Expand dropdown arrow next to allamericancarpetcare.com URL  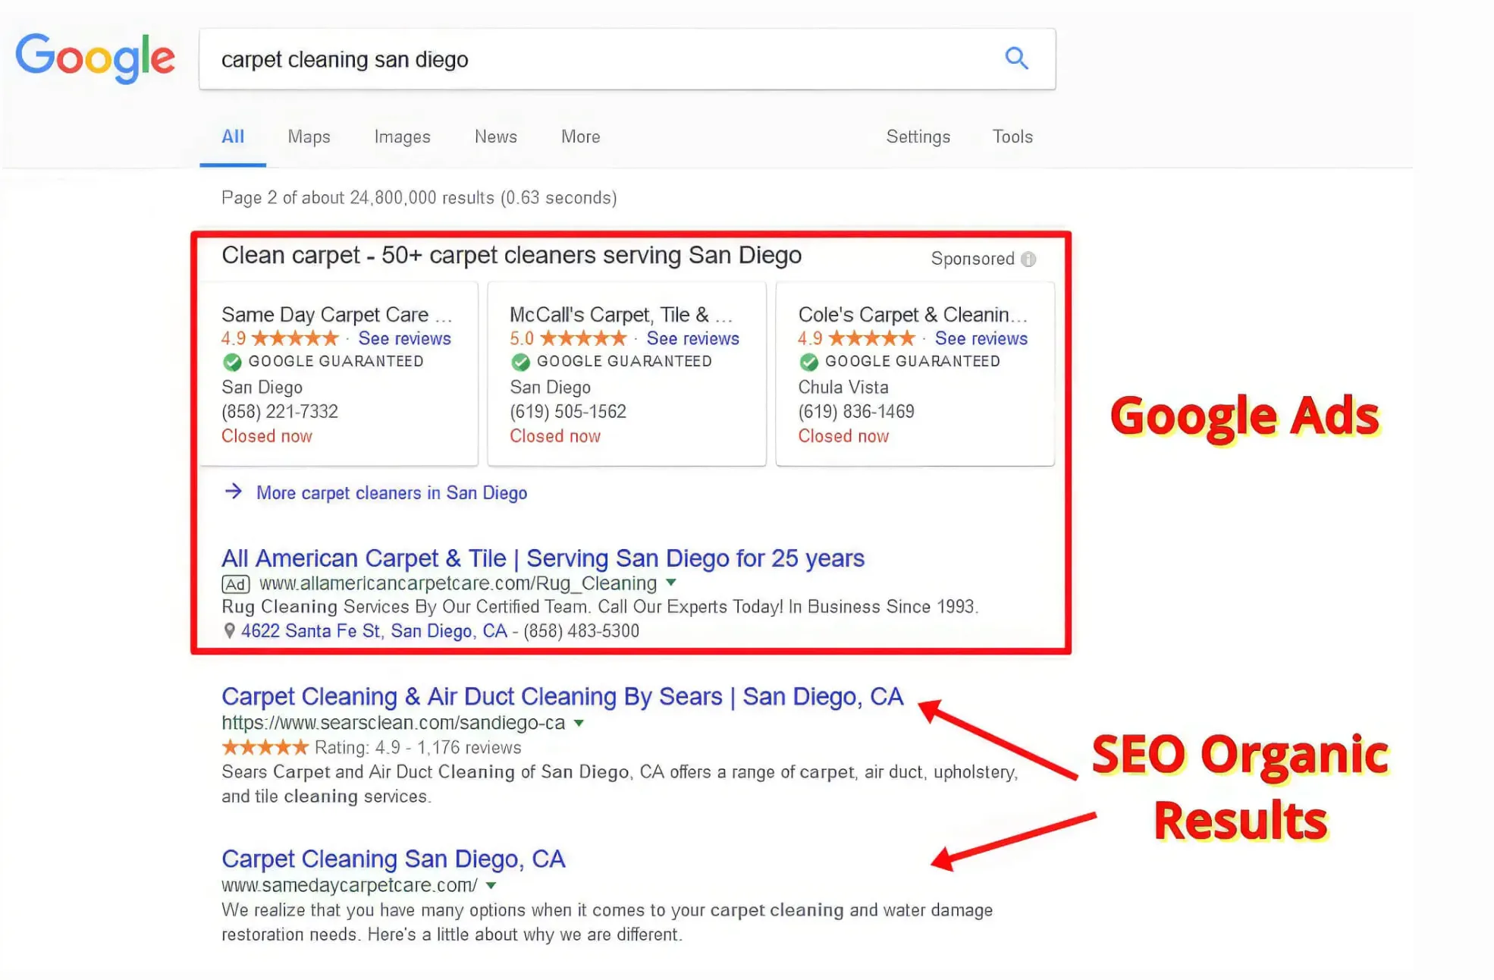click(x=670, y=583)
